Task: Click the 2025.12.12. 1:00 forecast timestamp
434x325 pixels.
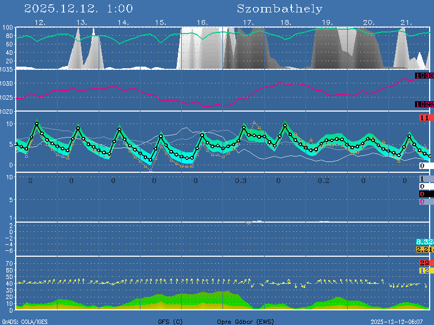Action: (79, 9)
